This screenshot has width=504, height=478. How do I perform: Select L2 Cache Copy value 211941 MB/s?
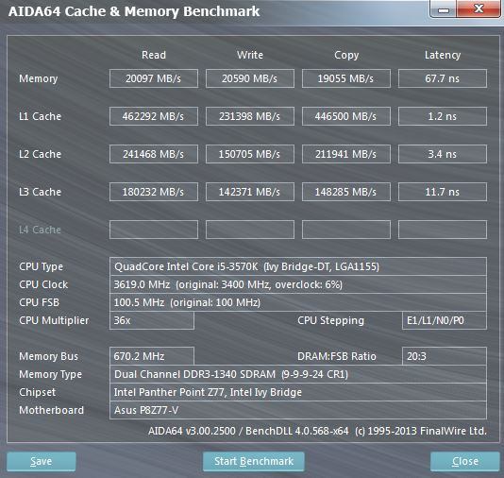[346, 154]
